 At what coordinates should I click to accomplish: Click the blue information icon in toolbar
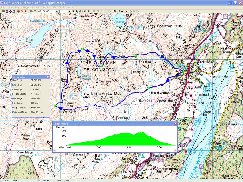point(10,11)
